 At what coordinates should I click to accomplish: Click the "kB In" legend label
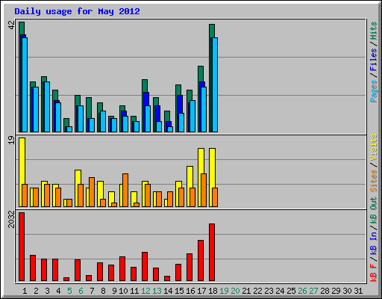click(x=374, y=242)
